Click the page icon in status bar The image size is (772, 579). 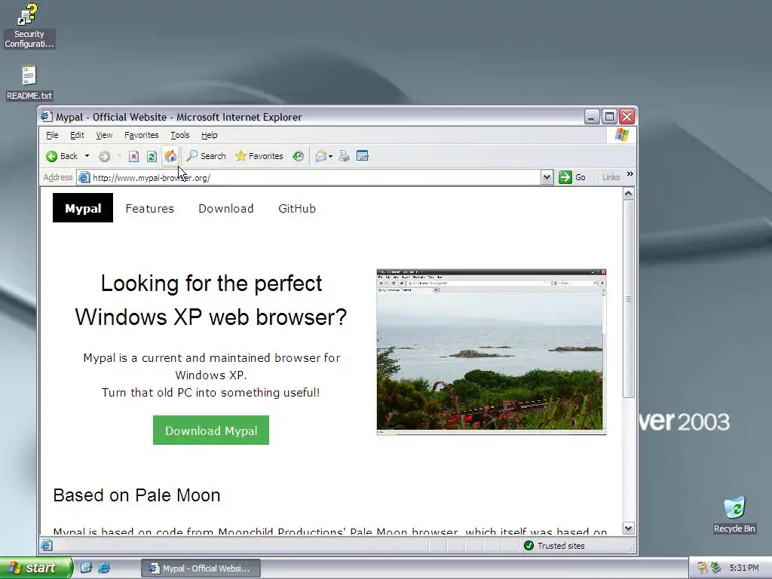47,545
